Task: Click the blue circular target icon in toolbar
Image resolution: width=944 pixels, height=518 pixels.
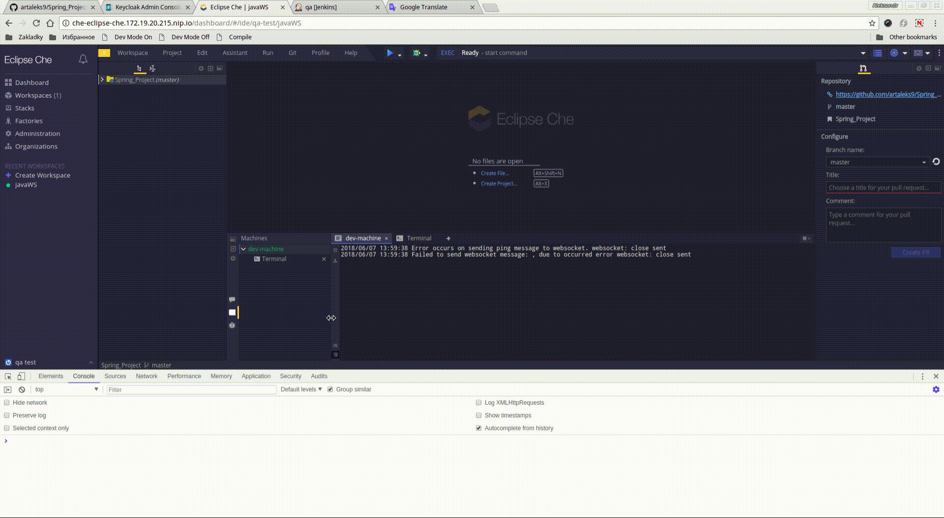Action: pos(894,53)
